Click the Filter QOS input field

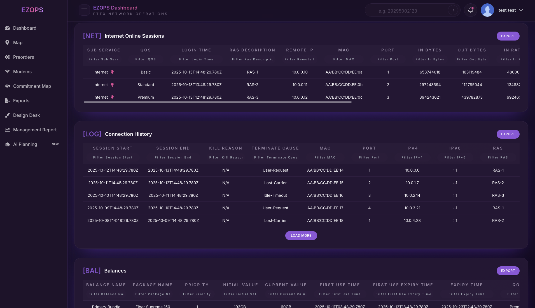tap(146, 60)
